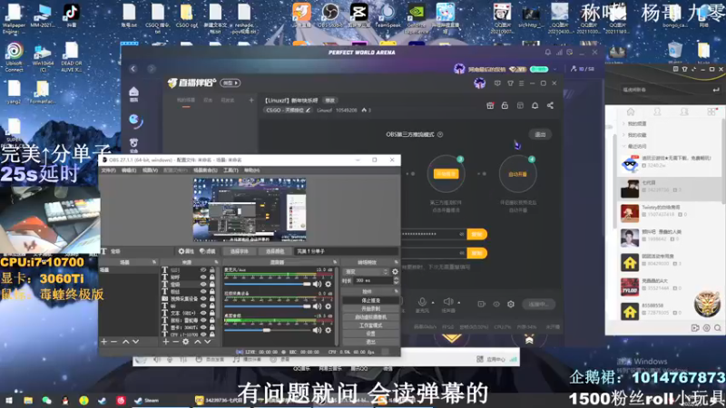Collapse 最近访问 group in QQ panel
726x408 pixels.
tap(623, 146)
